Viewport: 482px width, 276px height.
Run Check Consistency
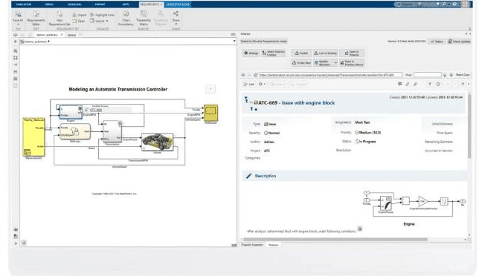tap(126, 18)
